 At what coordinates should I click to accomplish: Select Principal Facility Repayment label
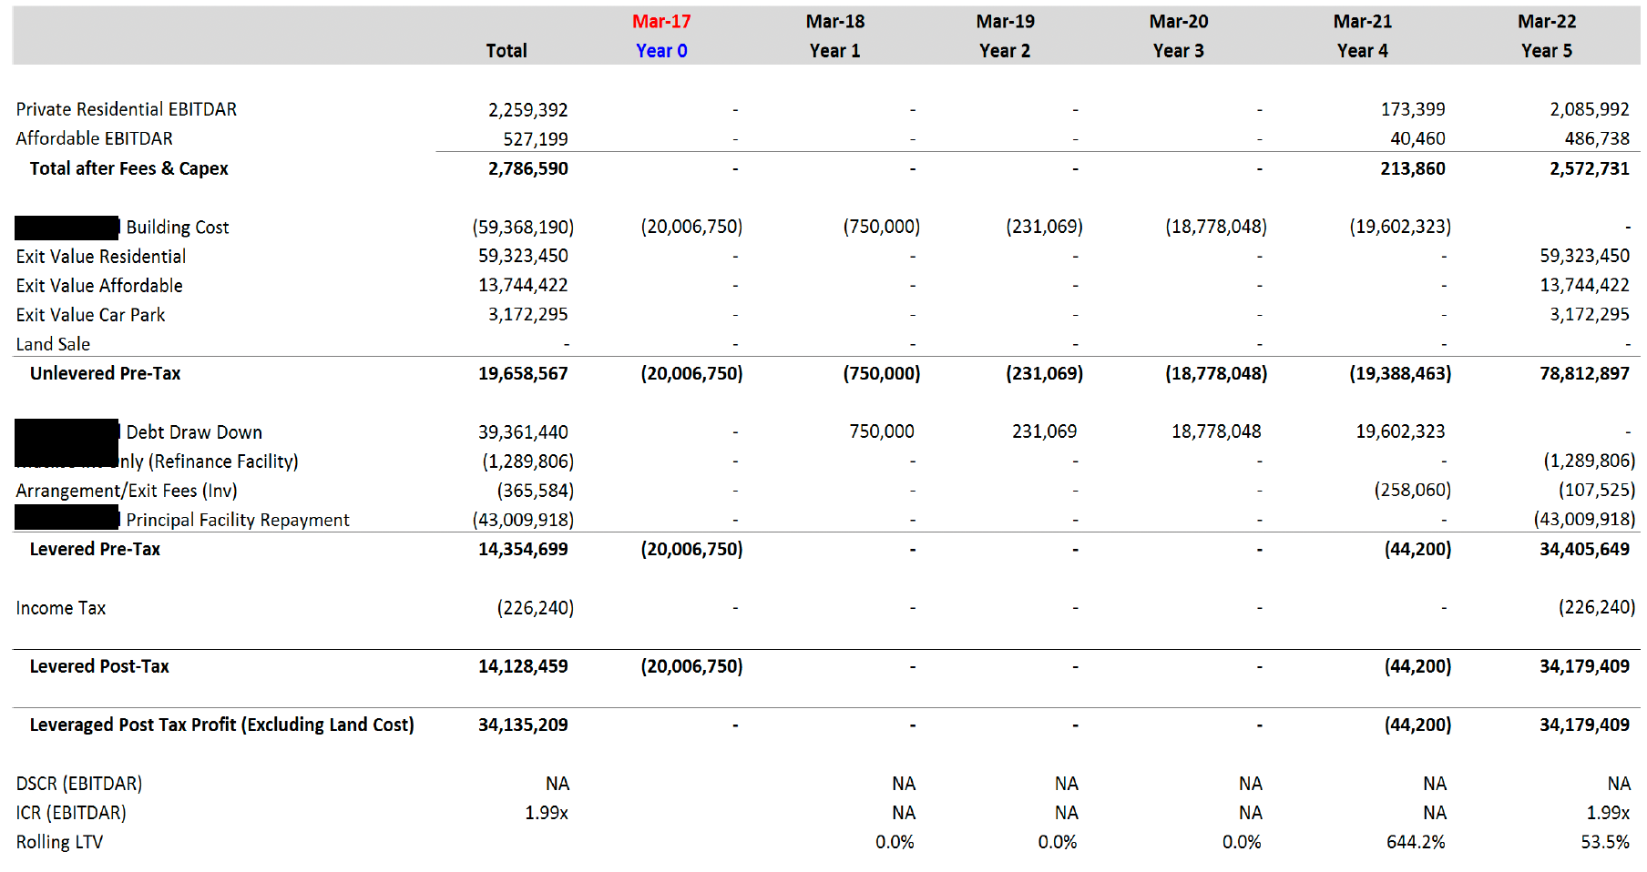tap(238, 520)
